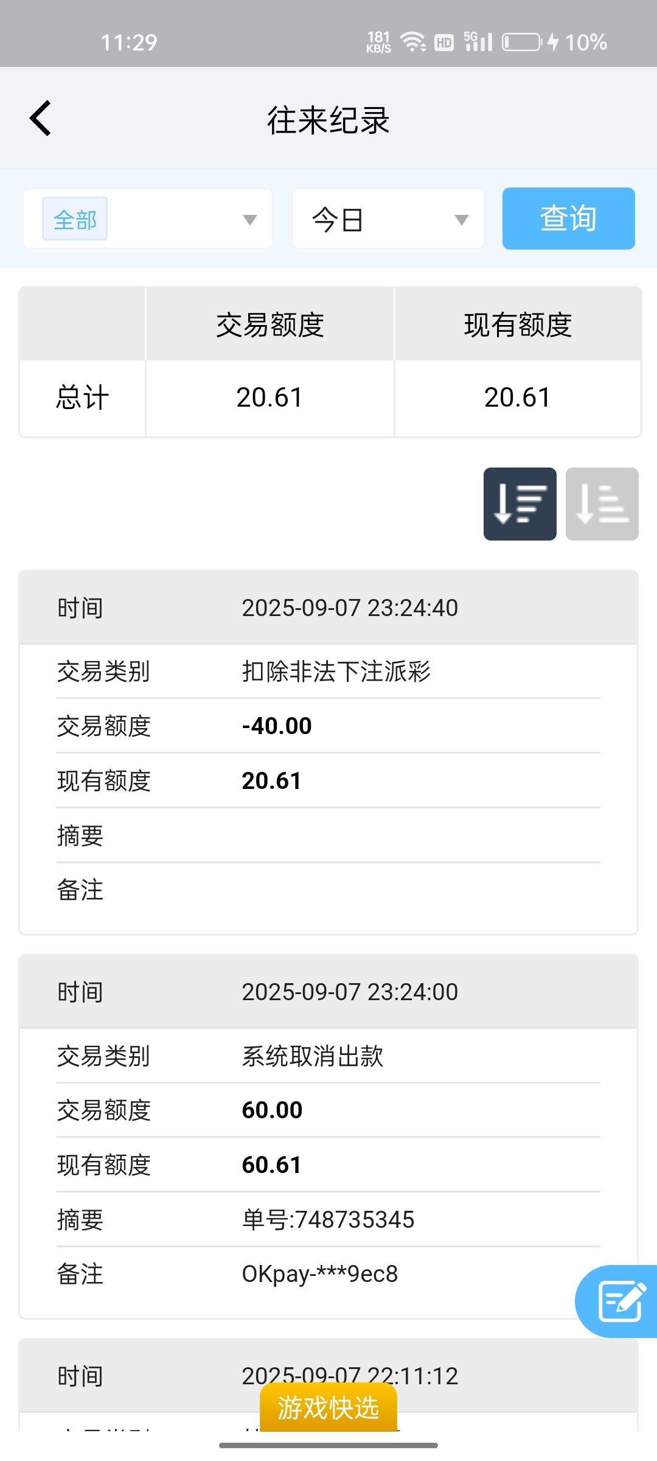The width and height of the screenshot is (657, 1461).
Task: Tap the 5G signal strength icon
Action: coord(478,42)
